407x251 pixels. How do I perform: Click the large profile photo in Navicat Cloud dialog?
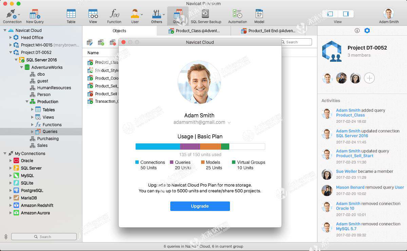pyautogui.click(x=199, y=82)
